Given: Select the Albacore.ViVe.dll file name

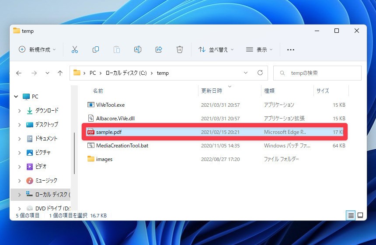Looking at the screenshot, I should [x=115, y=118].
